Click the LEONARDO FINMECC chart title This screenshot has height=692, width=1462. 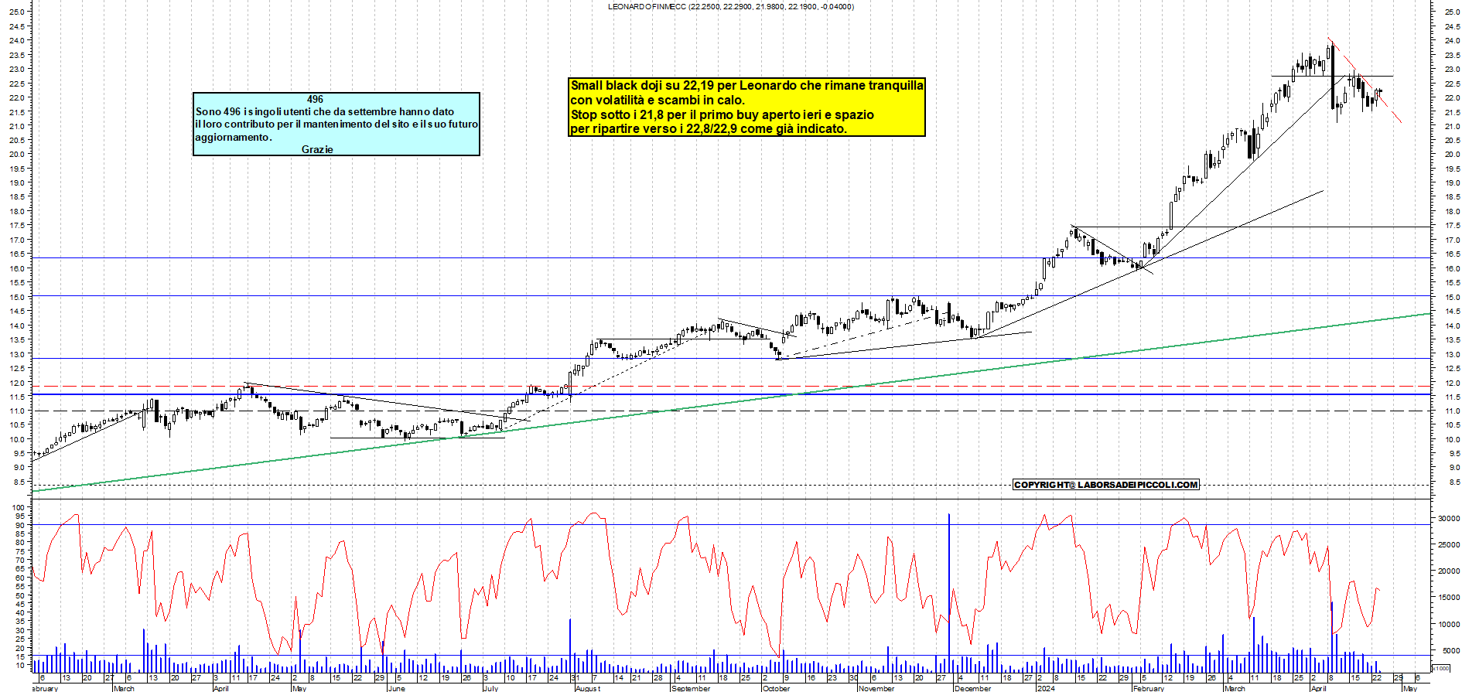pos(731,7)
